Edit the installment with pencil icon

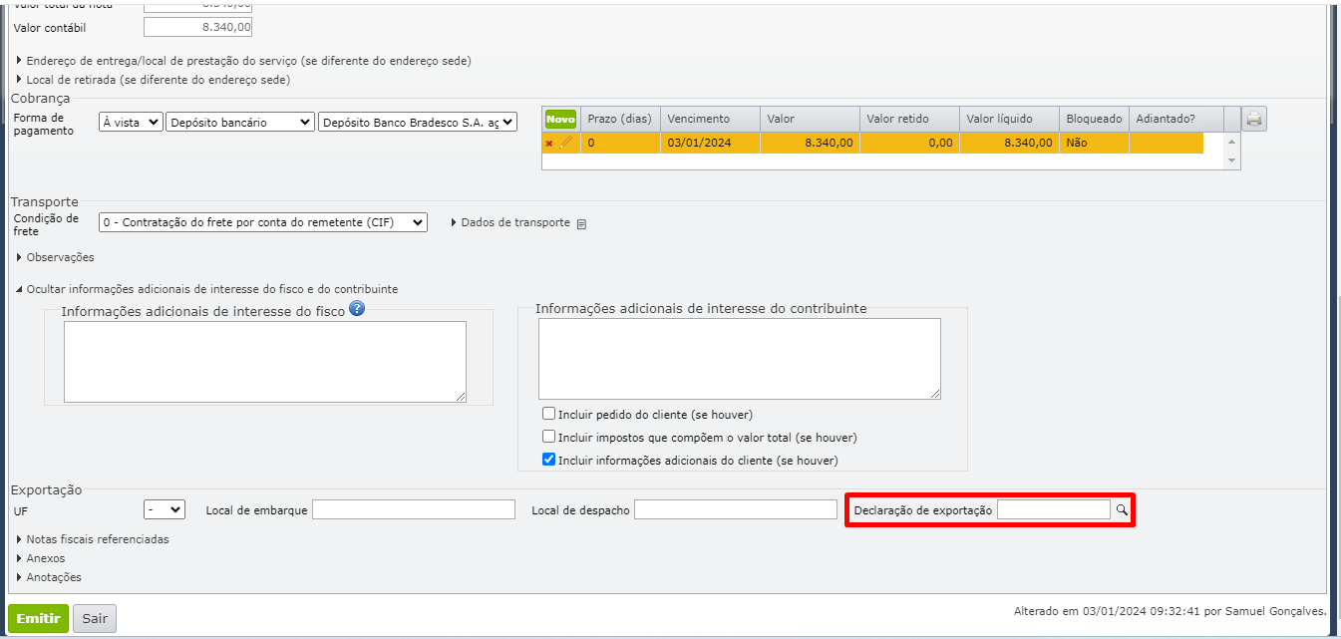(565, 143)
